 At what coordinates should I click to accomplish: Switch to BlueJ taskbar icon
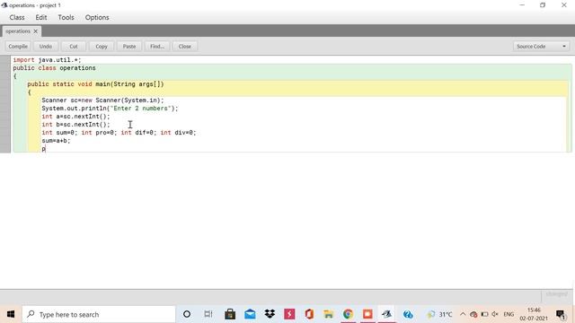[387, 314]
